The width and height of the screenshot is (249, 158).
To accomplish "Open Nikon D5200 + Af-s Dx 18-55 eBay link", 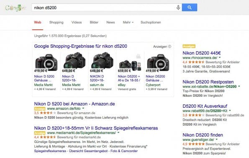I will click(x=129, y=78).
